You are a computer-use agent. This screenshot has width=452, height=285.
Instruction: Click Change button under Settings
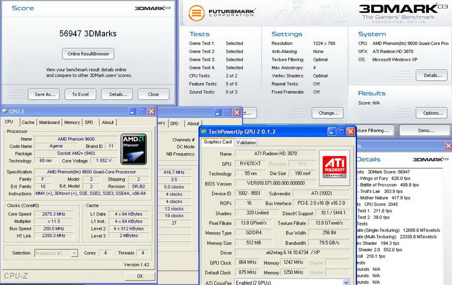(x=328, y=113)
